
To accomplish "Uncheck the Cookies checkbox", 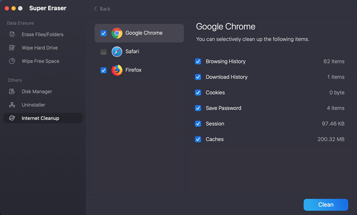I will [198, 92].
